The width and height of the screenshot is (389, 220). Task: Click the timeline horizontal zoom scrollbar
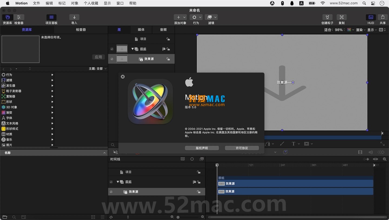click(x=298, y=217)
